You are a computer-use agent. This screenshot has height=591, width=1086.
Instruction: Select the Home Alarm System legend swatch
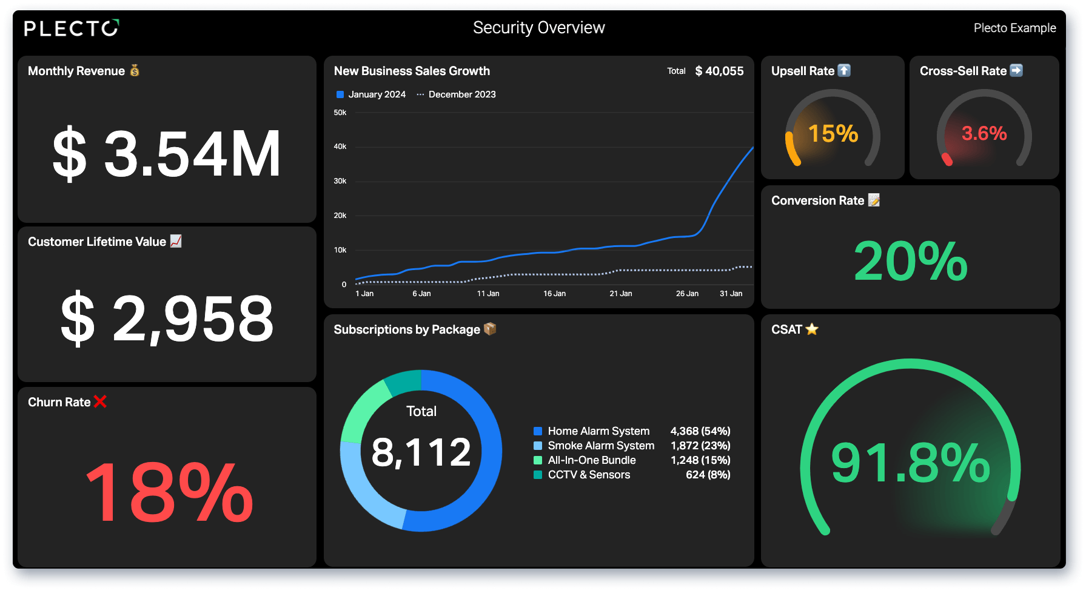coord(537,431)
